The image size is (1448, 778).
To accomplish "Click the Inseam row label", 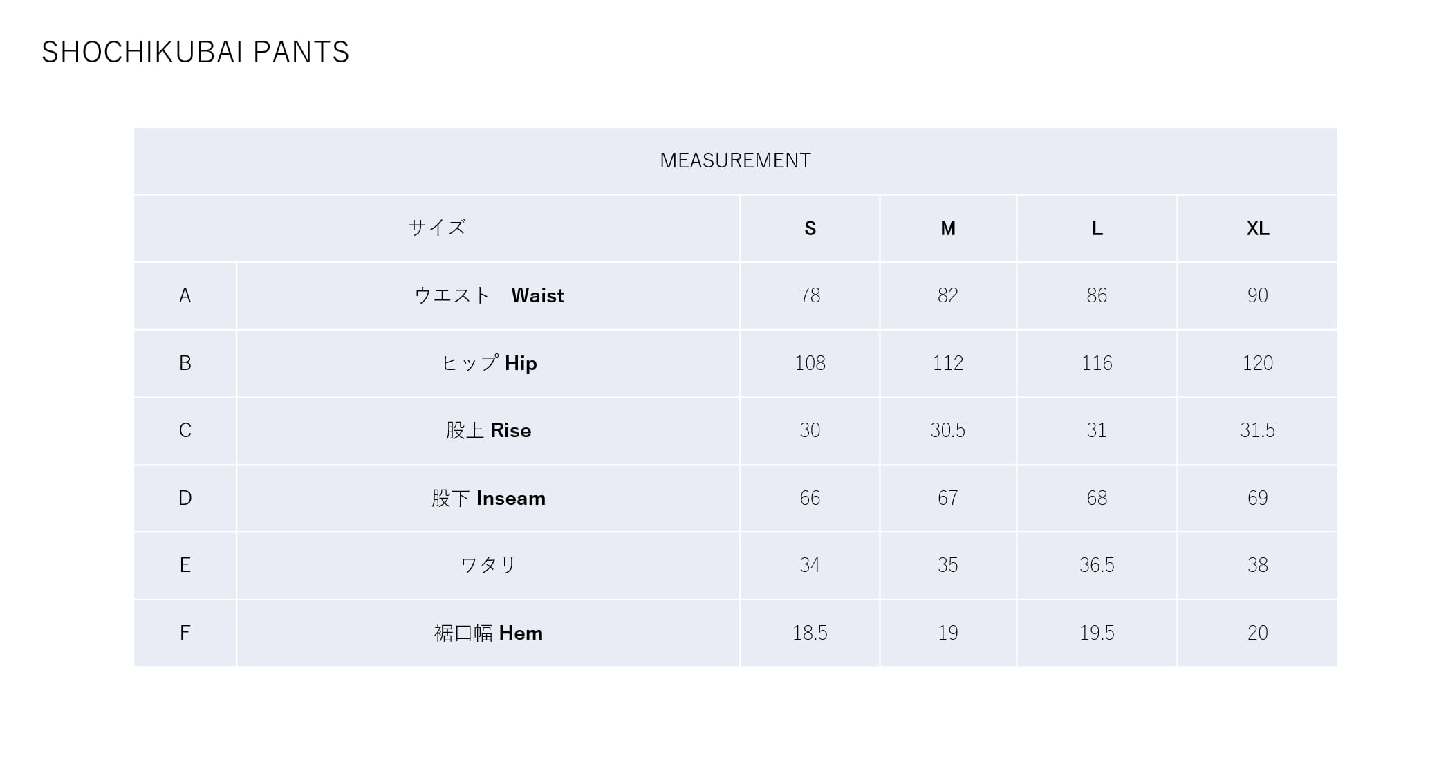I will pos(489,498).
